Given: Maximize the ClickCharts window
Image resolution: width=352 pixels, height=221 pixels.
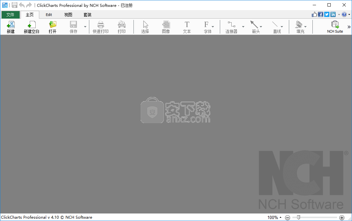Looking at the screenshot, I should click(x=329, y=5).
